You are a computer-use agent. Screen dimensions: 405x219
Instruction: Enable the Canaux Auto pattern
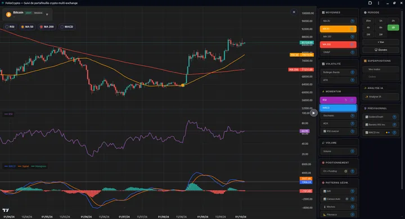click(338, 199)
